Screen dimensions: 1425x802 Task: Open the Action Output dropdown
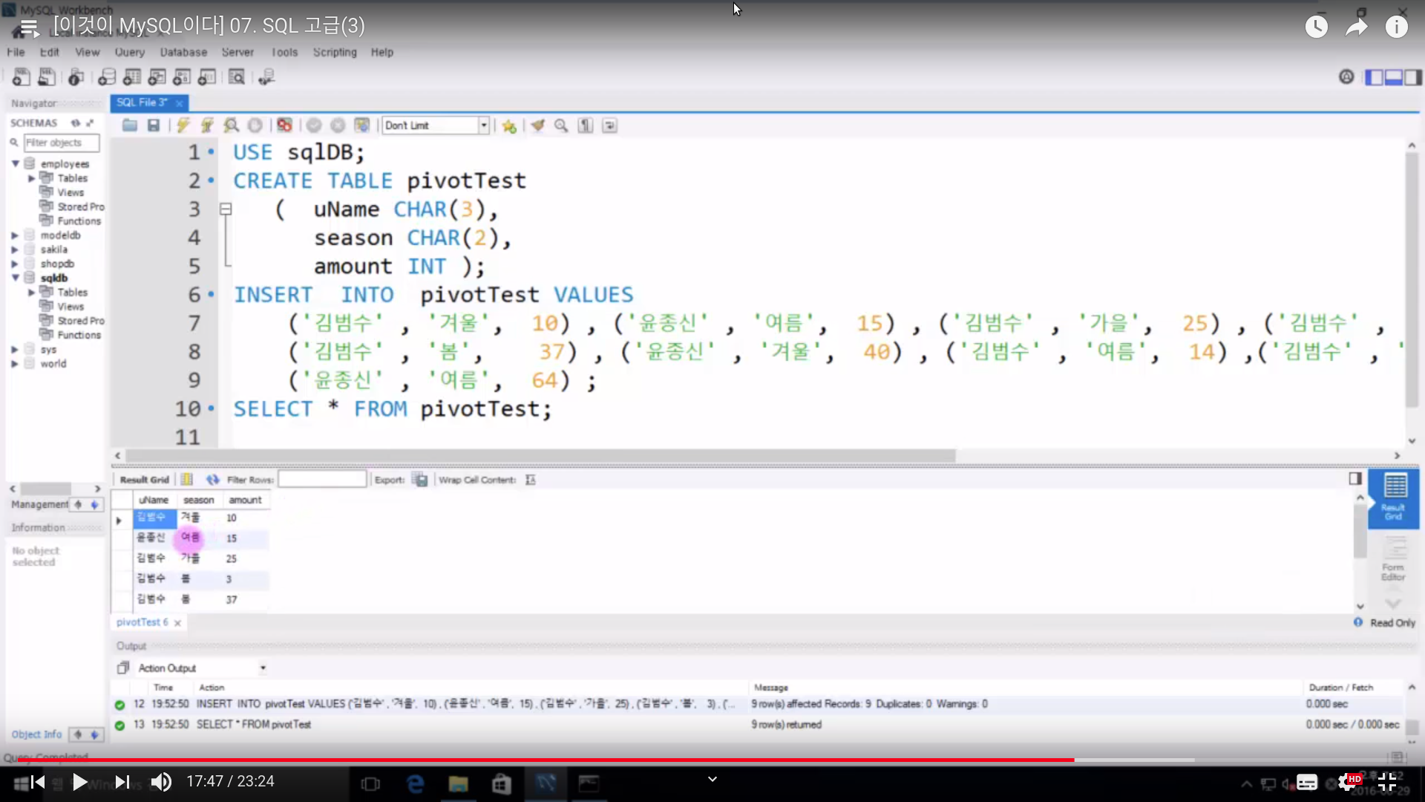click(x=263, y=668)
